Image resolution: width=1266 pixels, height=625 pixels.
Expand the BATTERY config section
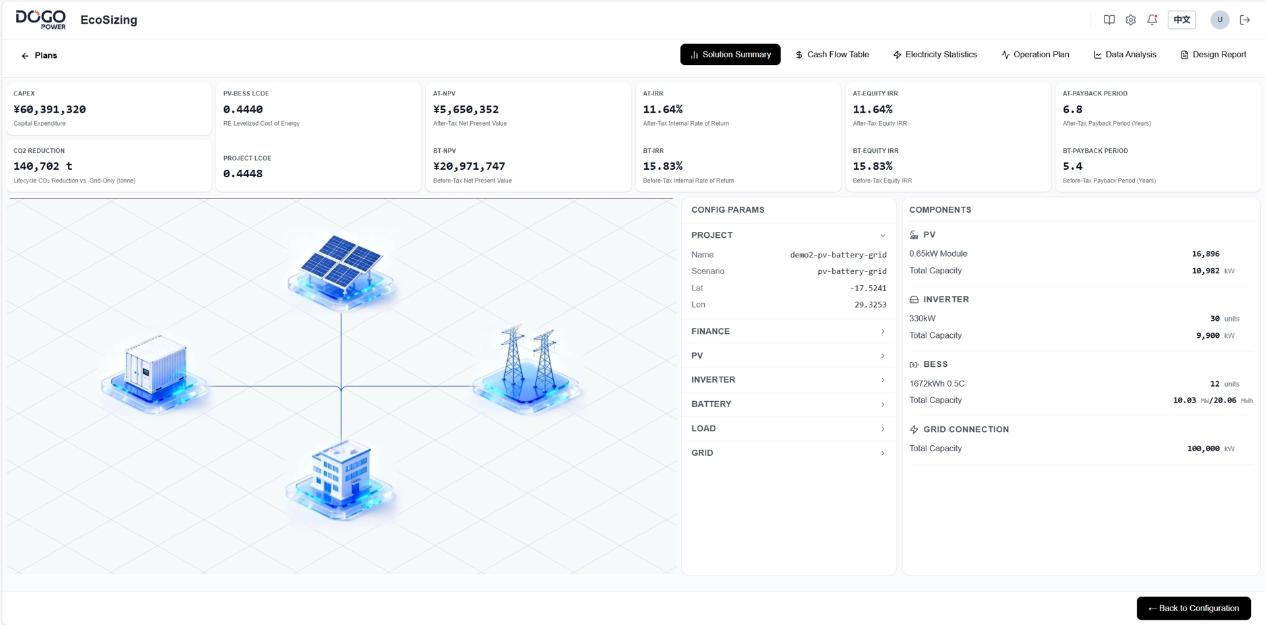(789, 404)
